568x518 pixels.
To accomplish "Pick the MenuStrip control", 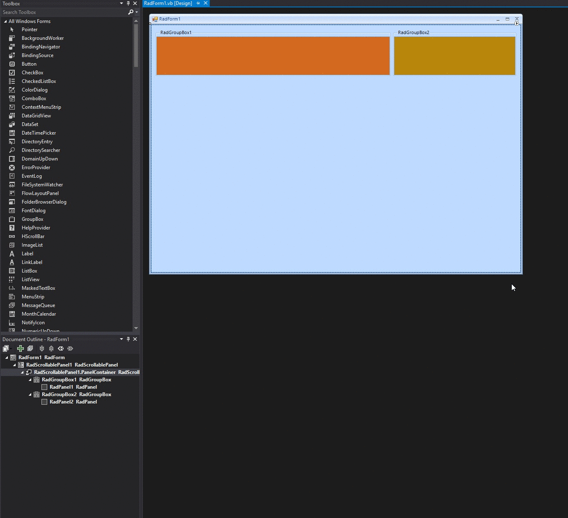I will tap(33, 297).
